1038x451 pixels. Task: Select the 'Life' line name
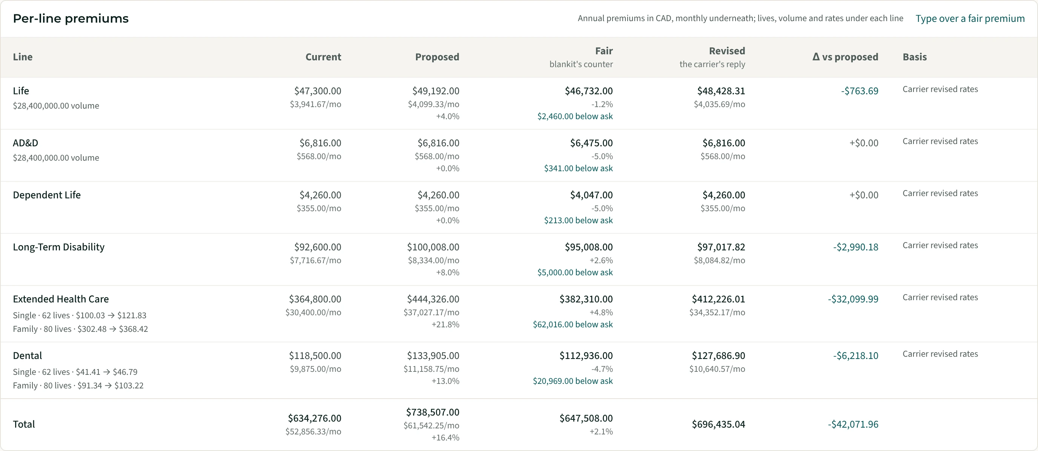click(x=21, y=91)
